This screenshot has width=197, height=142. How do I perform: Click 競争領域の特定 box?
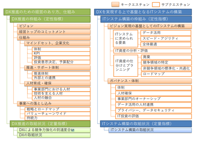point(166,63)
